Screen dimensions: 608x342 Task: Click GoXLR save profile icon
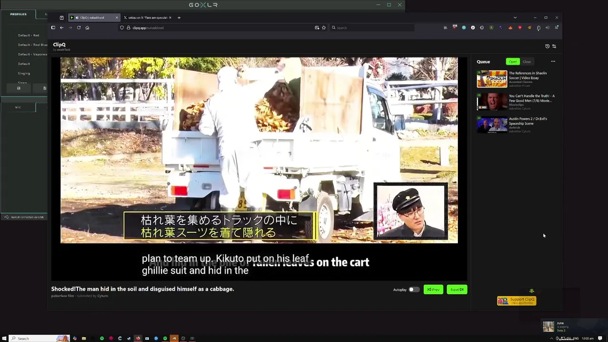pyautogui.click(x=19, y=88)
